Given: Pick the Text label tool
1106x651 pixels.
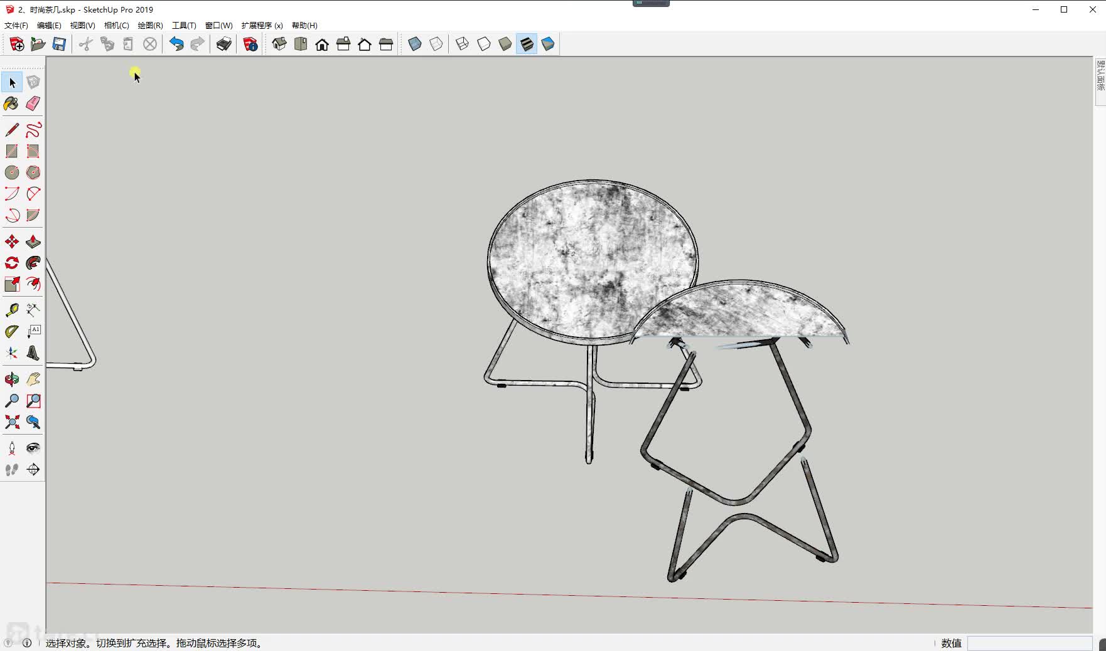Looking at the screenshot, I should [33, 331].
